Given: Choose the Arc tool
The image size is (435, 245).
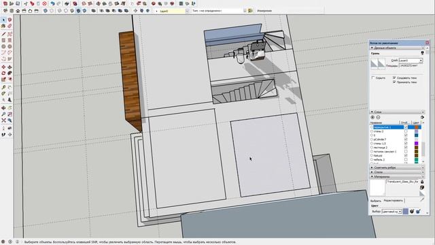Looking at the screenshot, I should (3, 52).
